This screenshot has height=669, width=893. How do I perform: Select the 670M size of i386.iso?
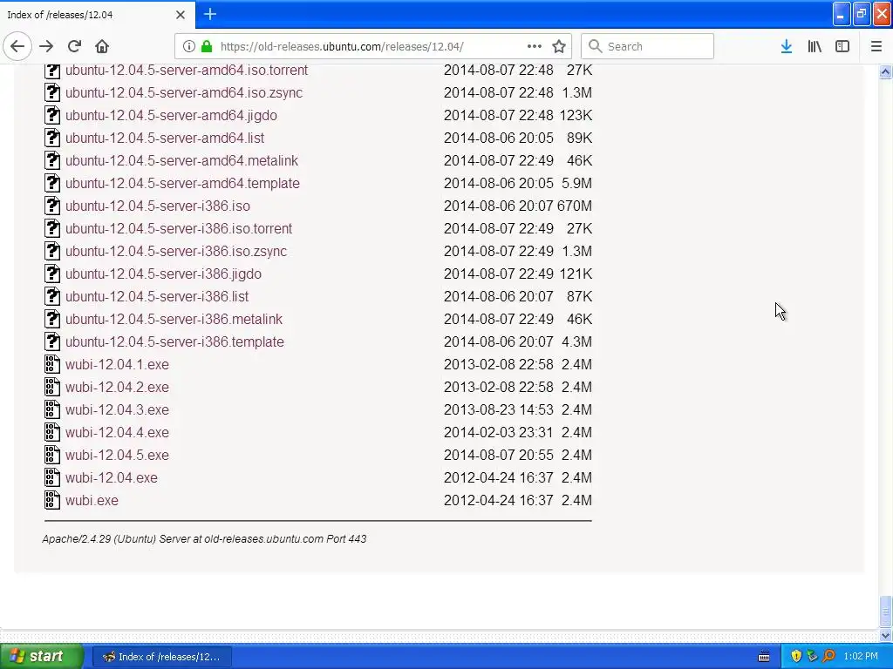click(574, 206)
